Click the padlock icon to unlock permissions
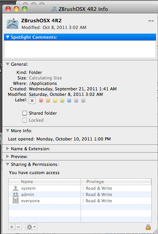 [148, 227]
